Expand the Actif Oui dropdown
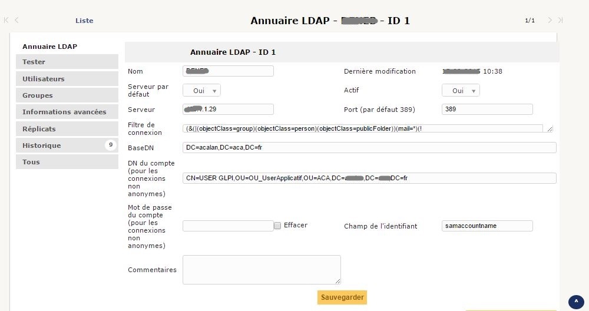 [x=461, y=91]
